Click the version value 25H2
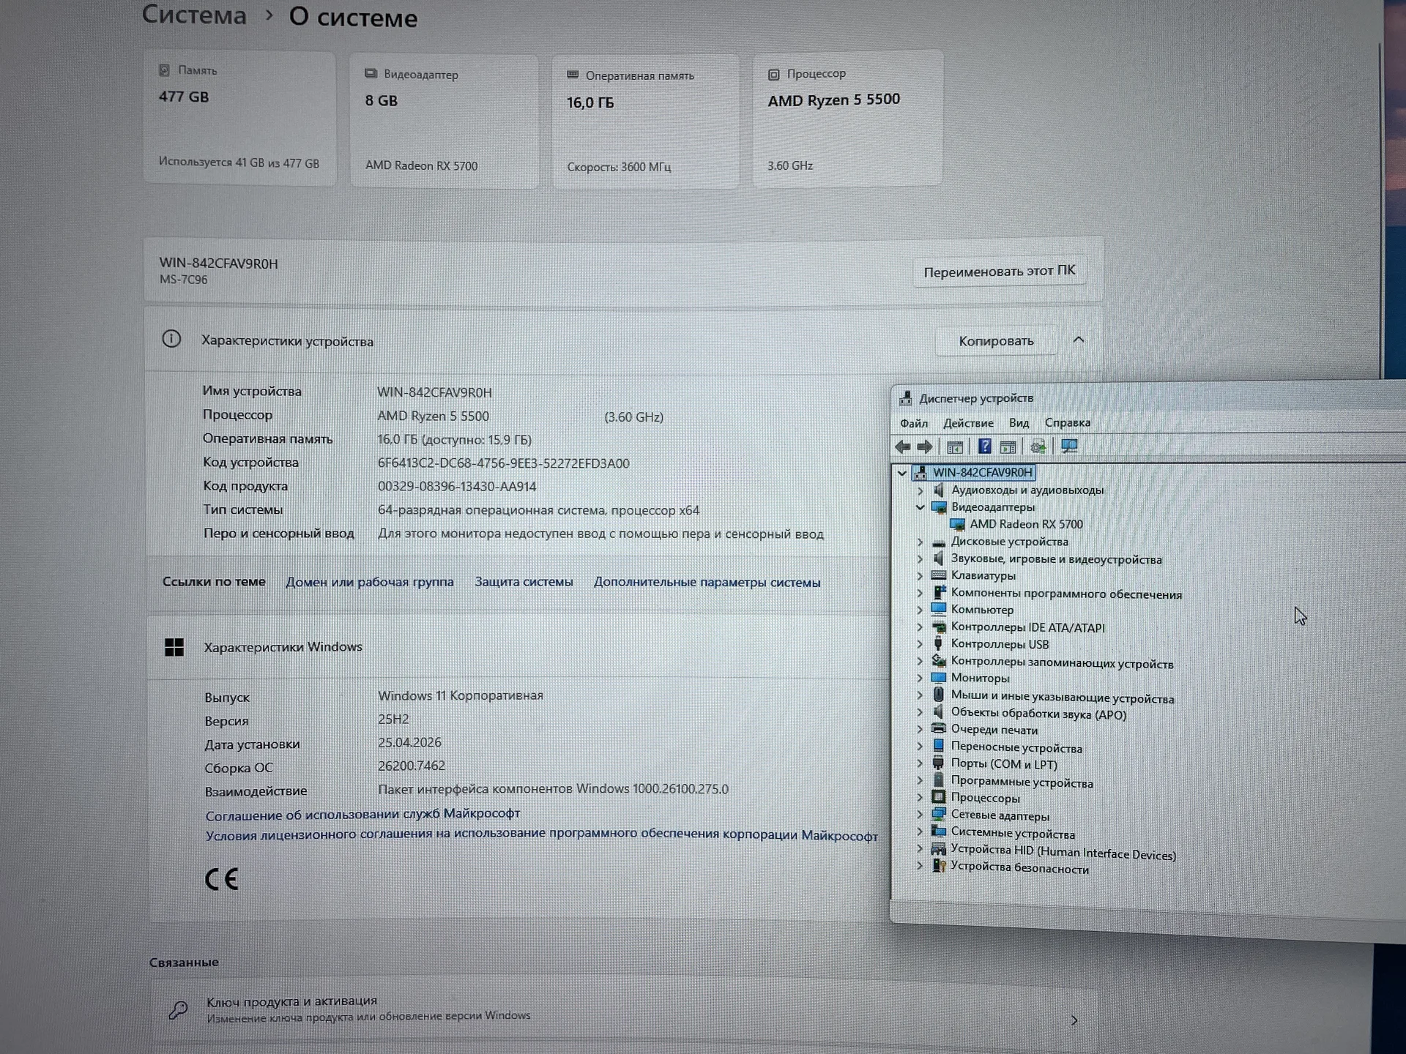Screen dimensions: 1406x1054 coord(393,719)
